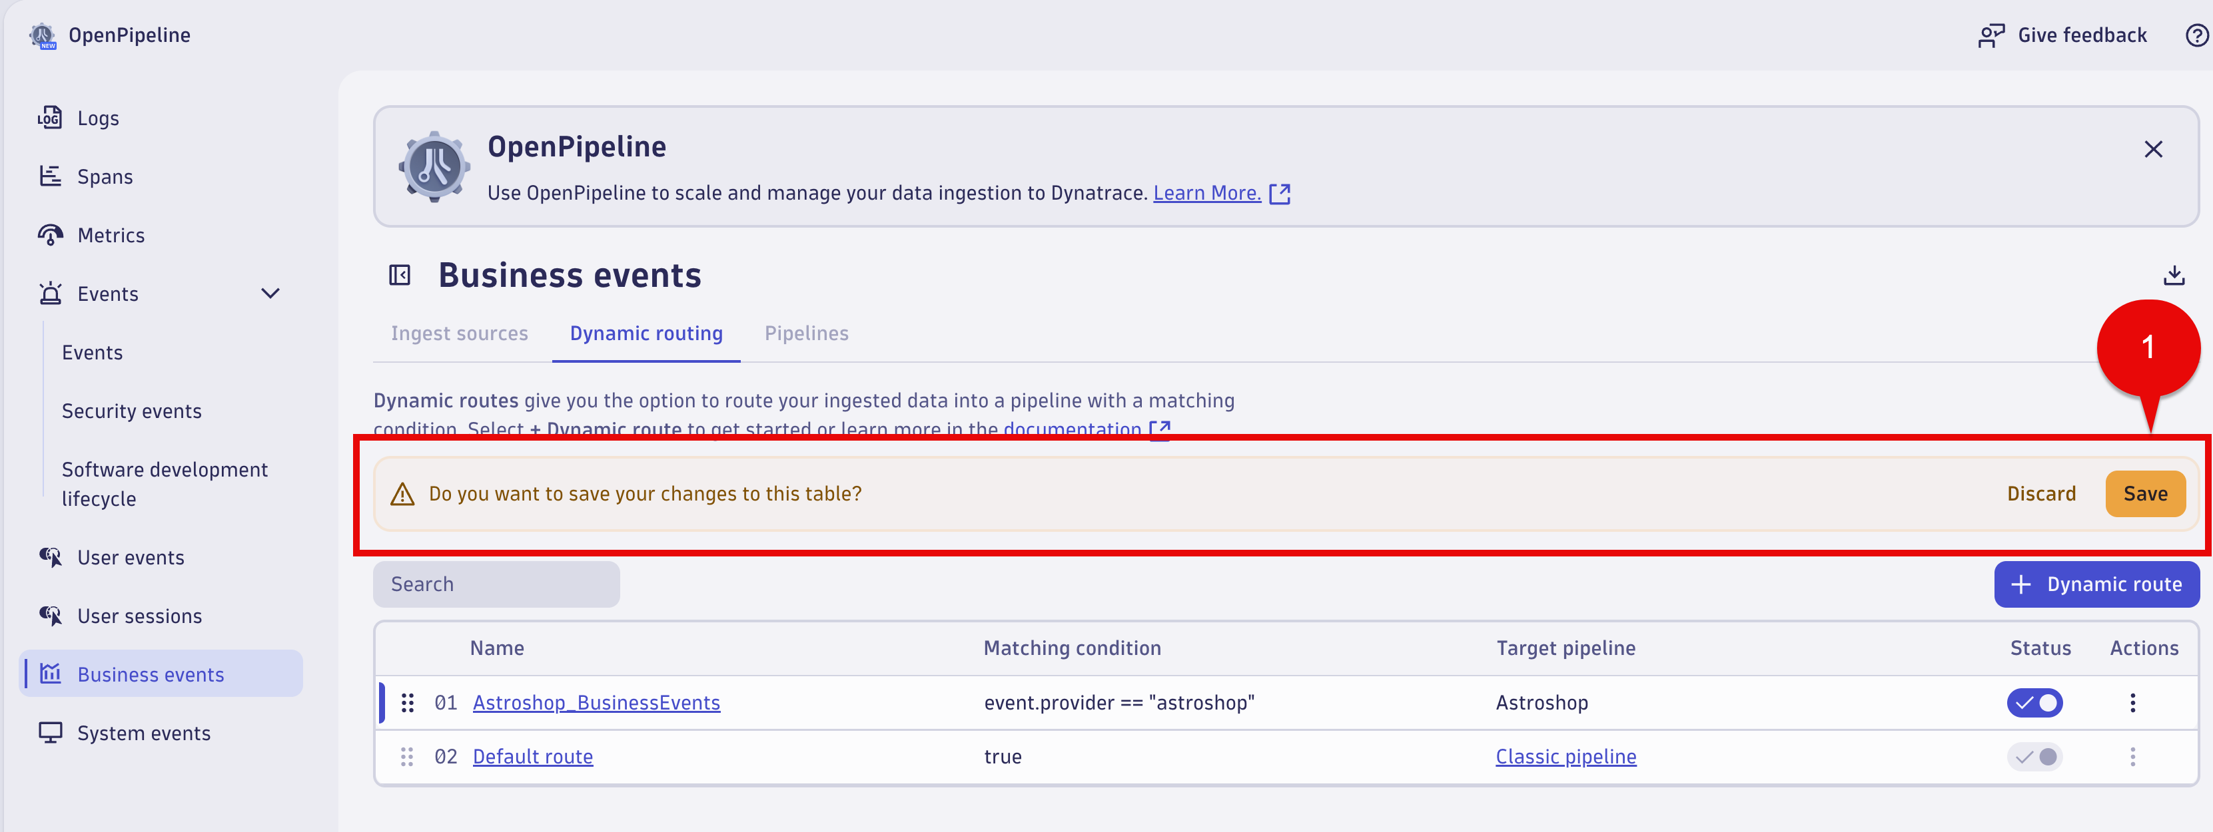Open the documentation link
2213x832 pixels.
[1072, 429]
